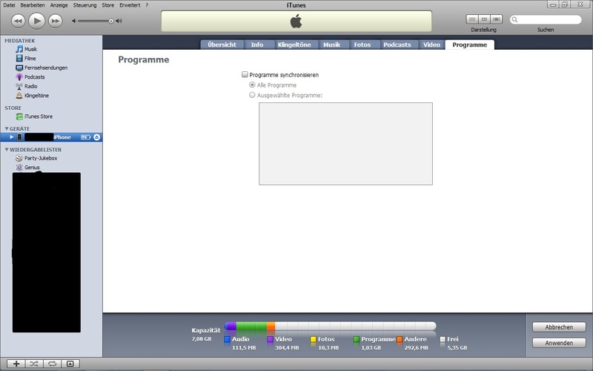
Task: Switch to the Podcasts tab
Action: coord(397,45)
